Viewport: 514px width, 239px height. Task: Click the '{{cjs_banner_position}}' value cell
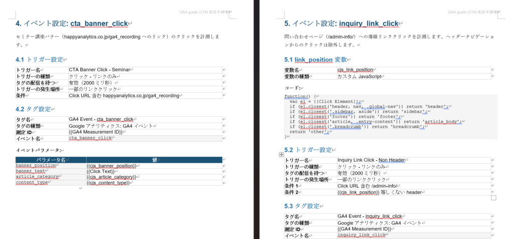click(x=112, y=166)
